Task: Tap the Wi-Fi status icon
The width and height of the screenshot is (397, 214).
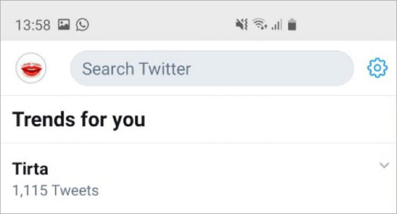Action: (260, 24)
